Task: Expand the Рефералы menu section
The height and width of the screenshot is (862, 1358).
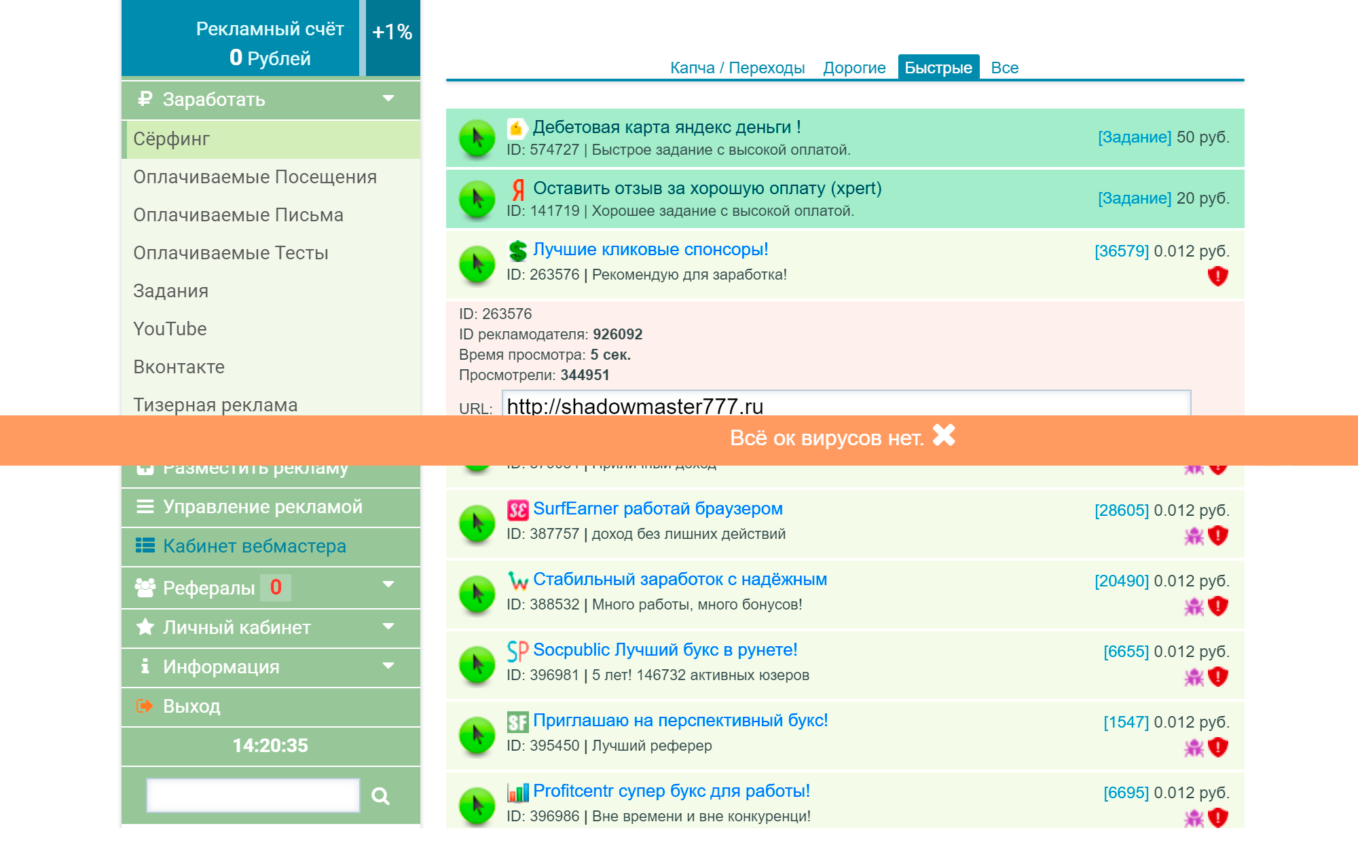Action: click(x=271, y=588)
